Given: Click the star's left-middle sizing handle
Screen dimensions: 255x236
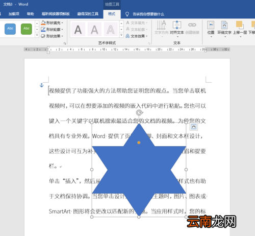Looking at the screenshot, I should coord(92,170).
